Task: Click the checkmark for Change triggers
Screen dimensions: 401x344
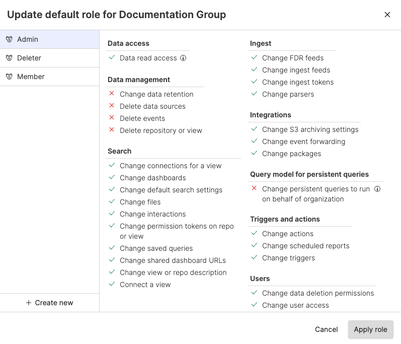Action: pos(254,258)
